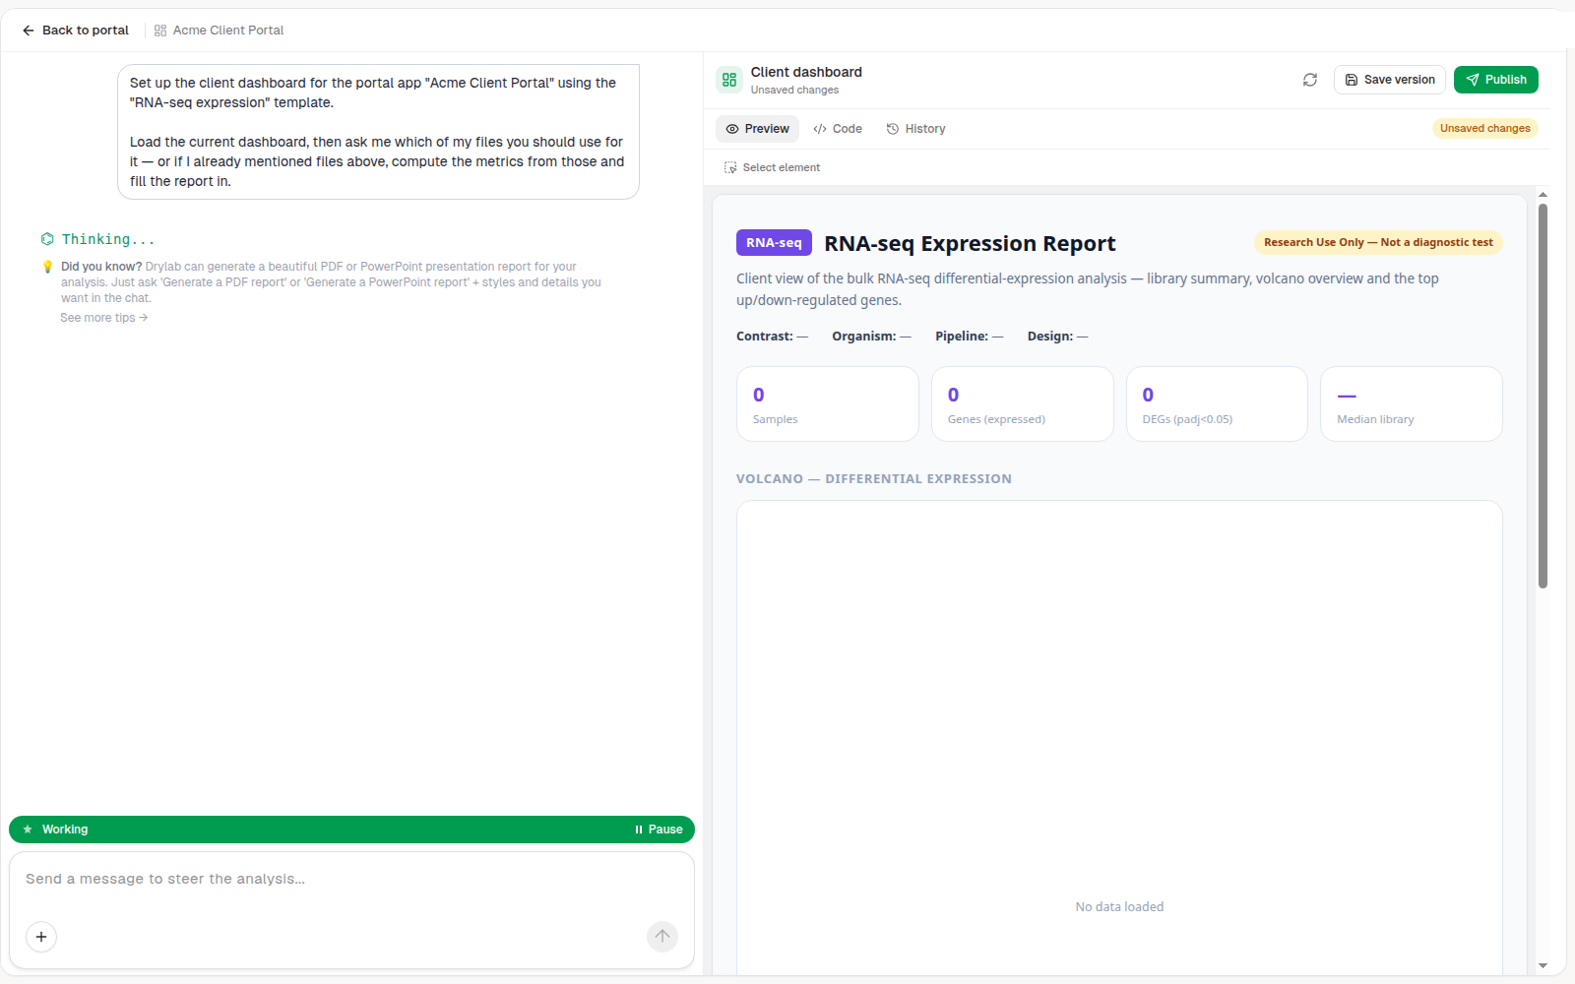
Task: Click the Thinking status icon
Action: pyautogui.click(x=47, y=239)
